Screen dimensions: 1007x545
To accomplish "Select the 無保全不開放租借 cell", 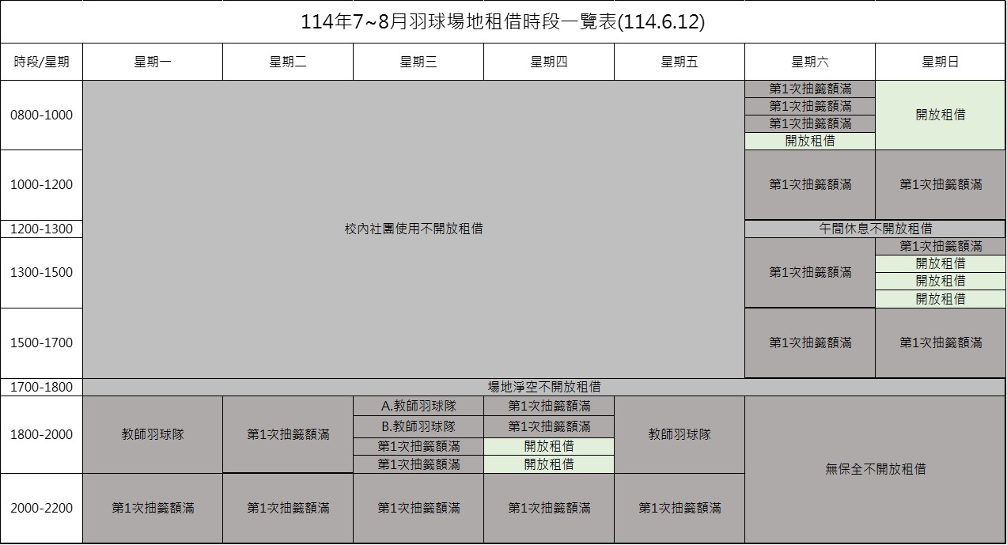I will pyautogui.click(x=875, y=469).
